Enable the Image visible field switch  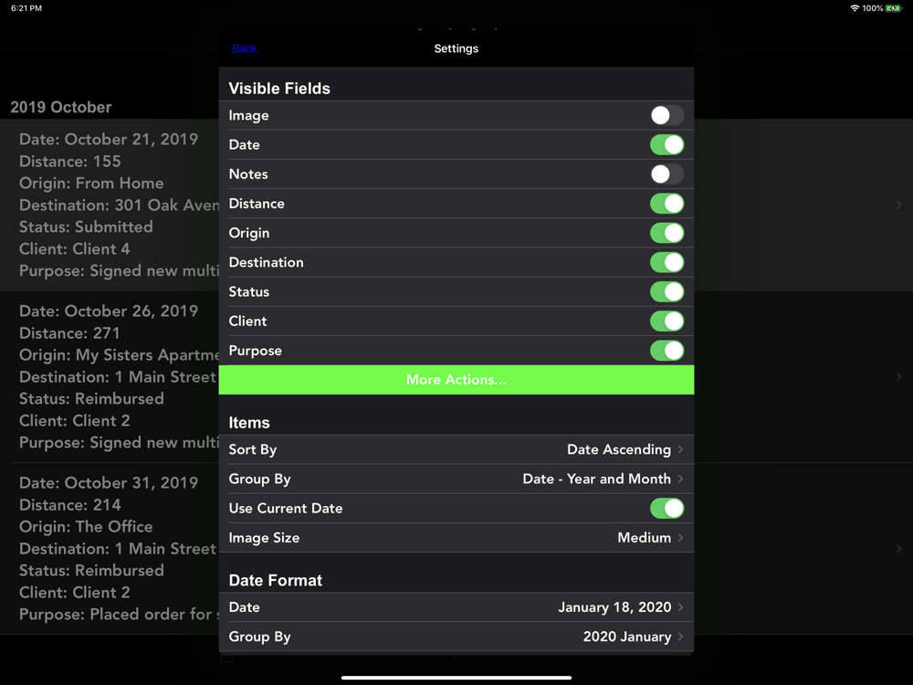point(666,115)
